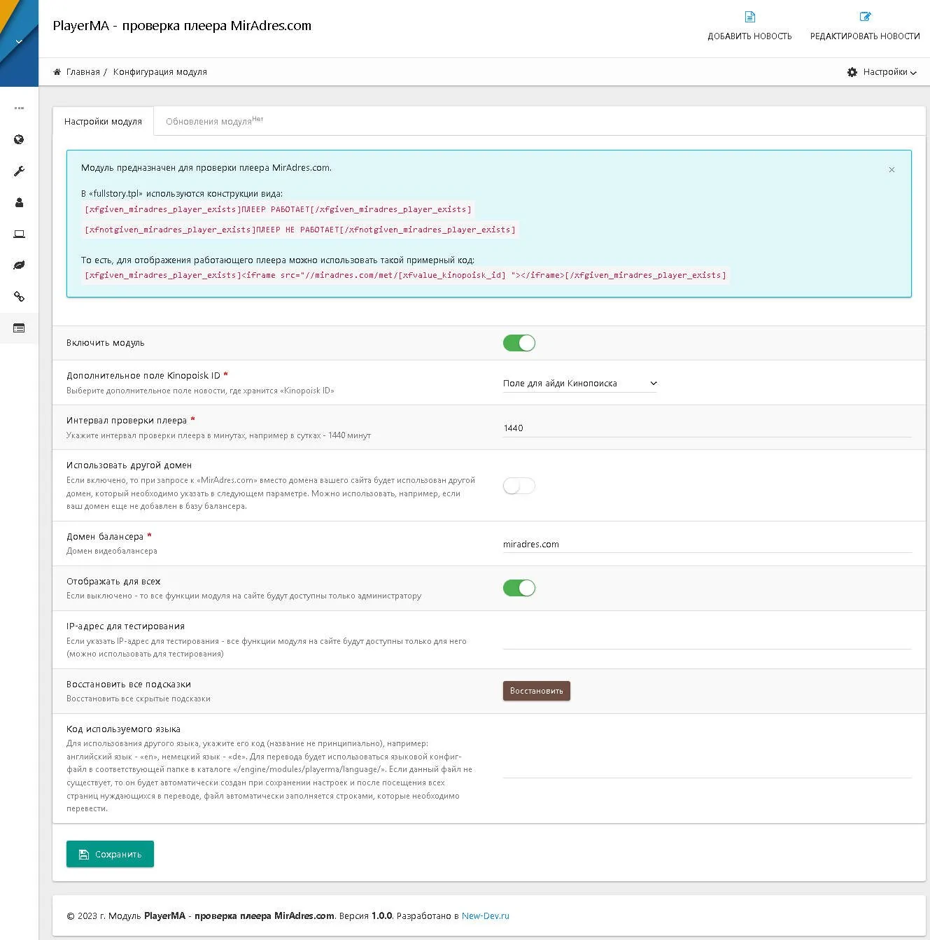This screenshot has width=930, height=940.
Task: Toggle Отображать для всех switch
Action: coord(519,588)
